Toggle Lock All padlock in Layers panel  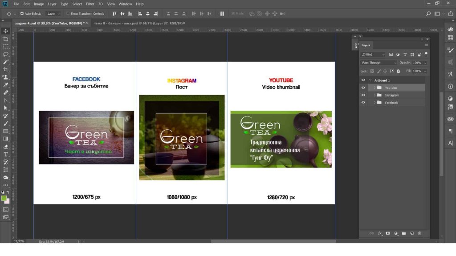tap(398, 71)
